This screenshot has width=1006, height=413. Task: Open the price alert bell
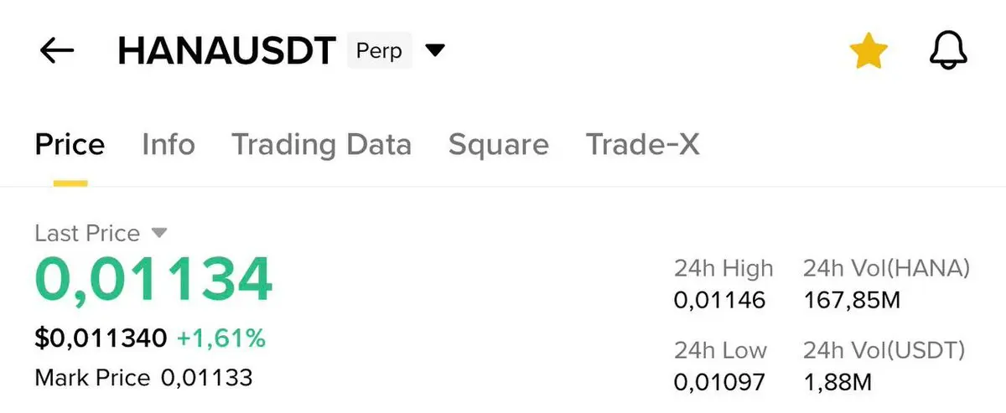pos(948,52)
